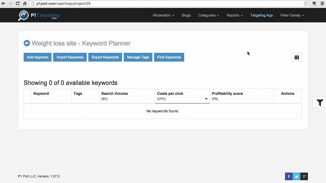
Task: Expand the Categories dropdown menu
Action: pyautogui.click(x=209, y=15)
